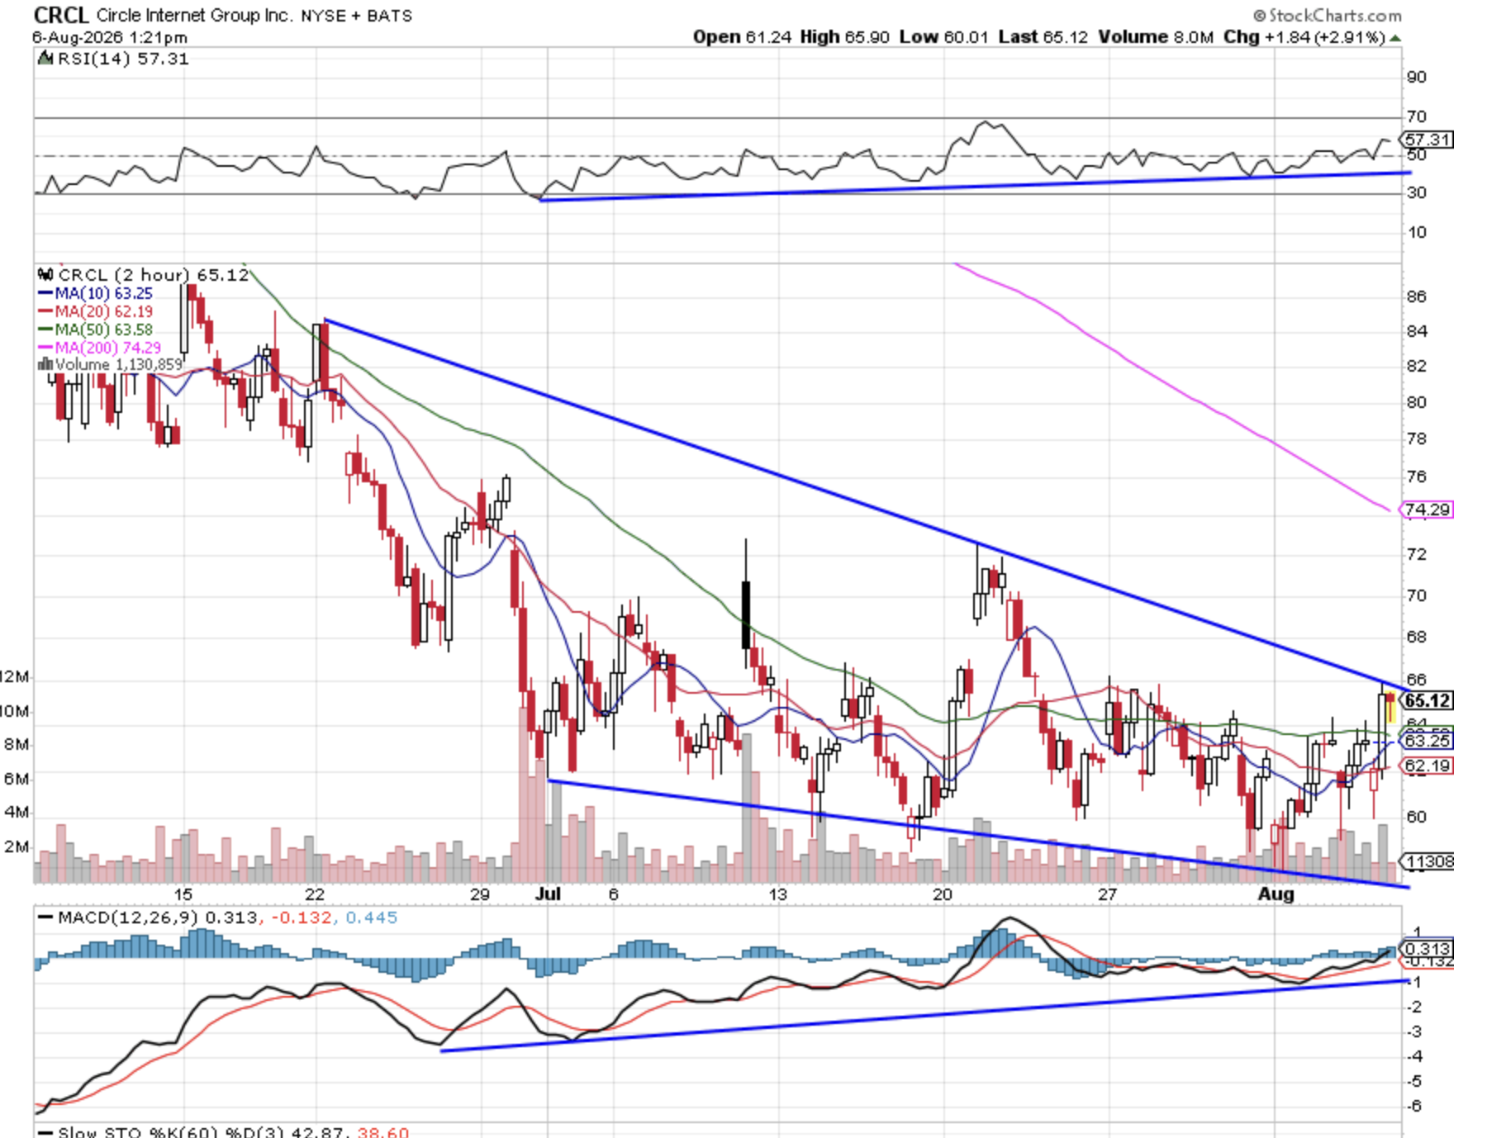Click the 4M volume axis label
Viewport: 1487px width, 1138px height.
click(16, 812)
